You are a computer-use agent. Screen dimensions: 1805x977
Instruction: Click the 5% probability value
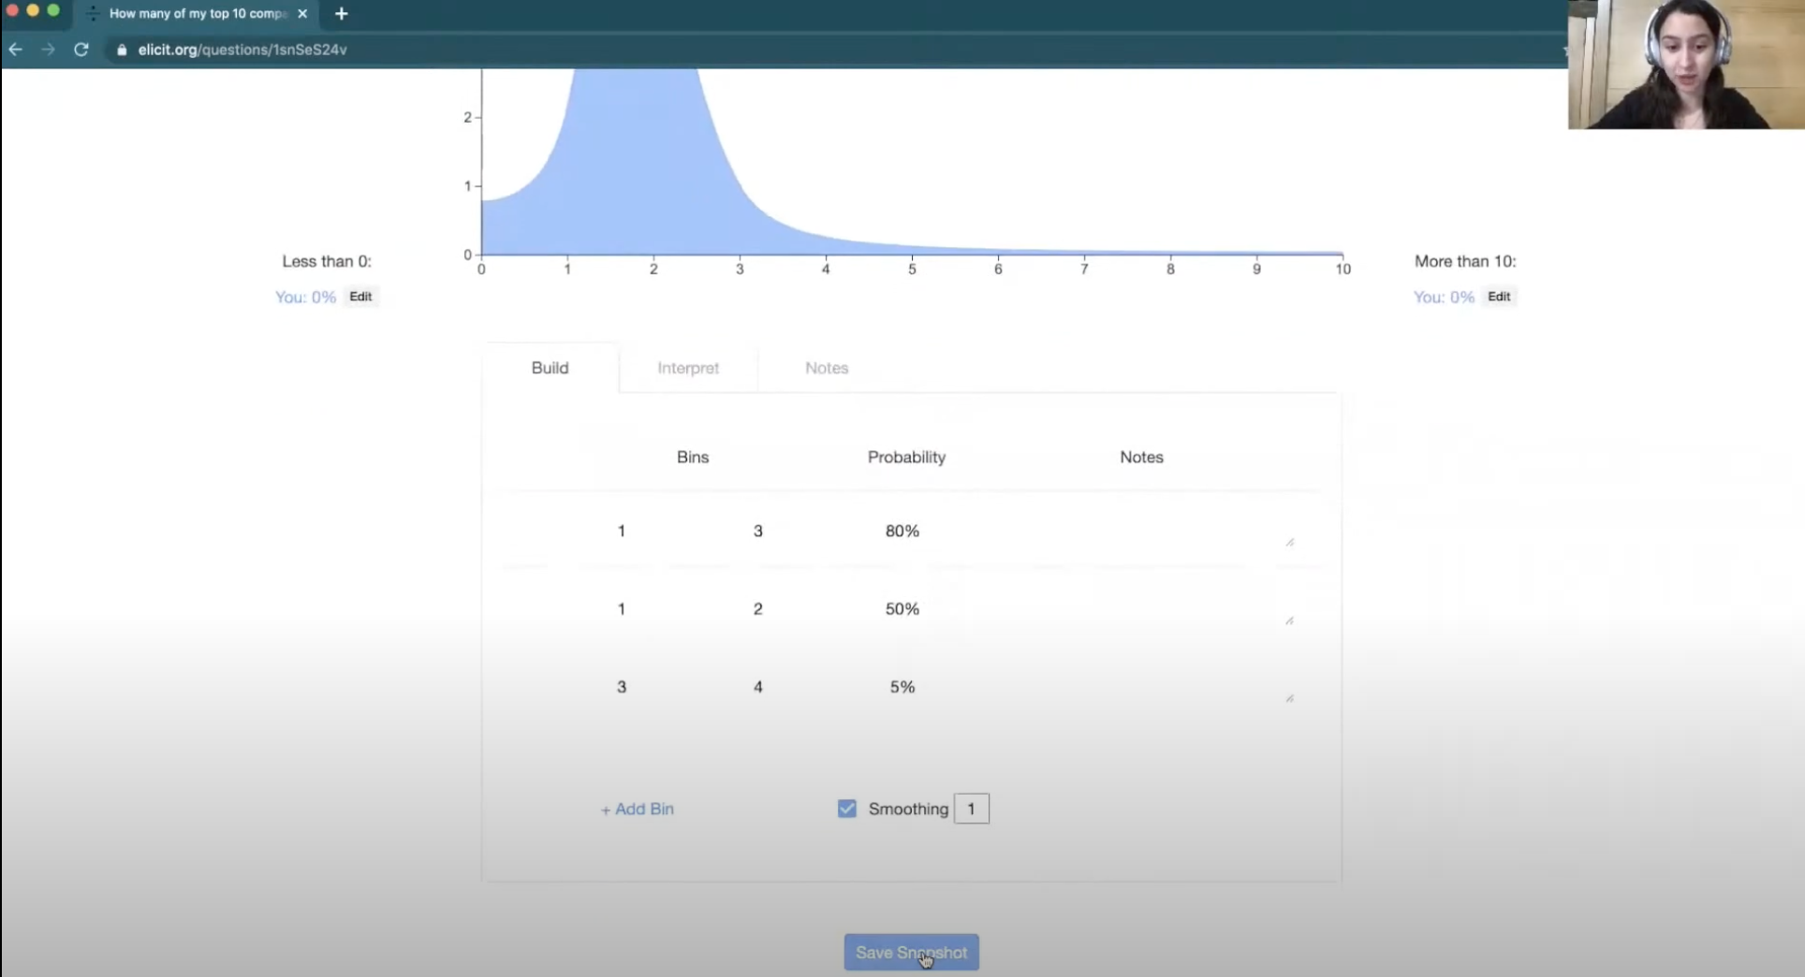[x=902, y=687]
